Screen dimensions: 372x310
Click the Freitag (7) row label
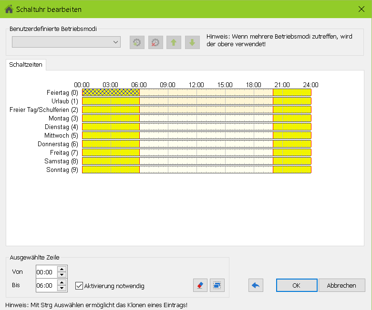[64, 152]
